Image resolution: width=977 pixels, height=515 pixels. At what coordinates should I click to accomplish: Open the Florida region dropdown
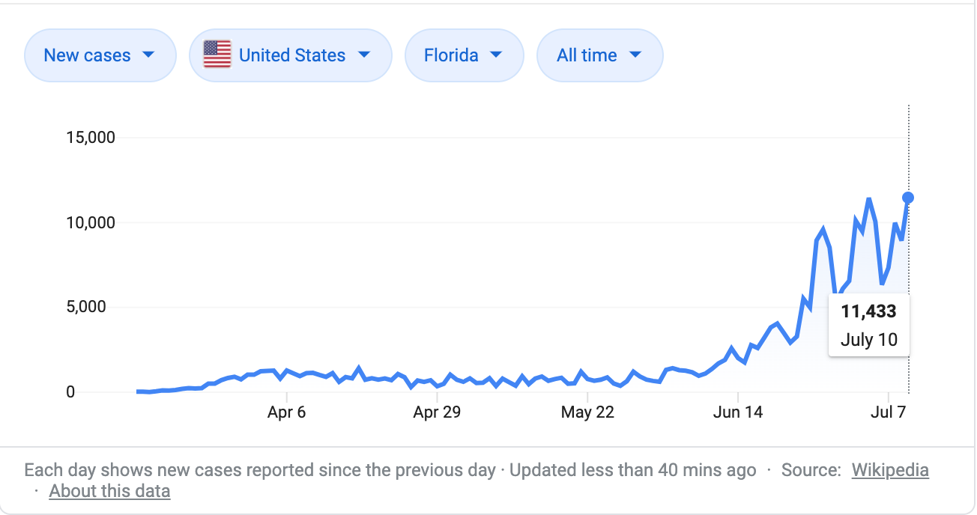click(x=464, y=55)
